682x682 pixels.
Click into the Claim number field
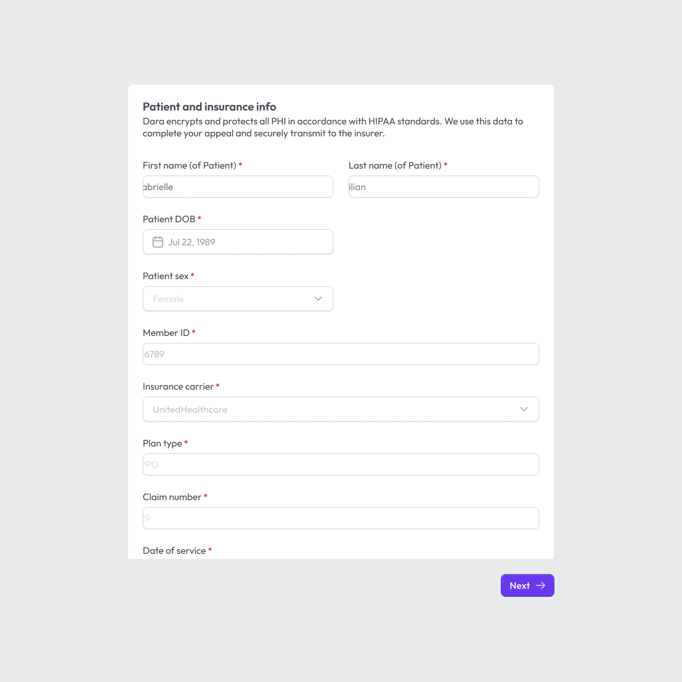click(x=341, y=518)
